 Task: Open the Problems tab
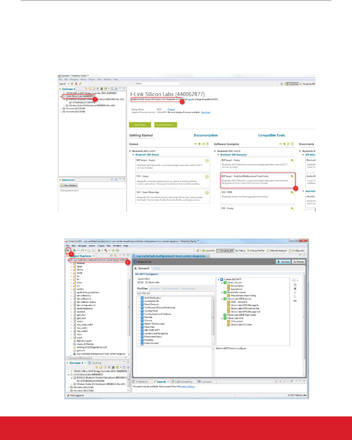click(x=140, y=382)
